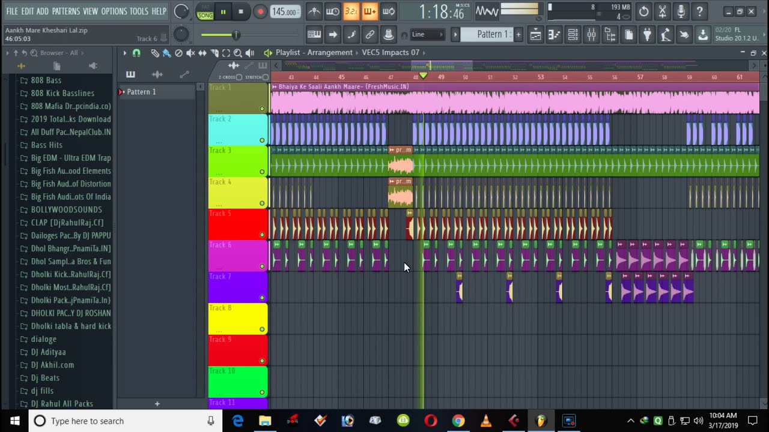Select the Delete tool in playlist

pos(178,53)
